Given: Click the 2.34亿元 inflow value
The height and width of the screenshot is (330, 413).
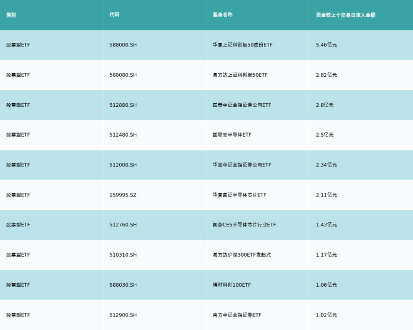Looking at the screenshot, I should click(x=326, y=164).
